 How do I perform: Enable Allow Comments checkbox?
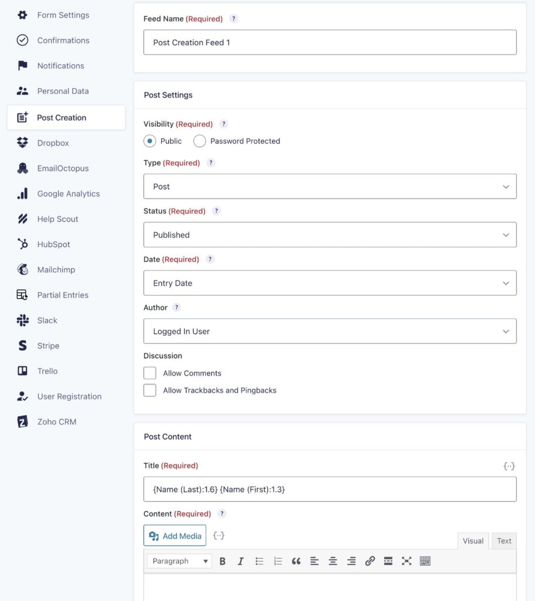(x=150, y=373)
